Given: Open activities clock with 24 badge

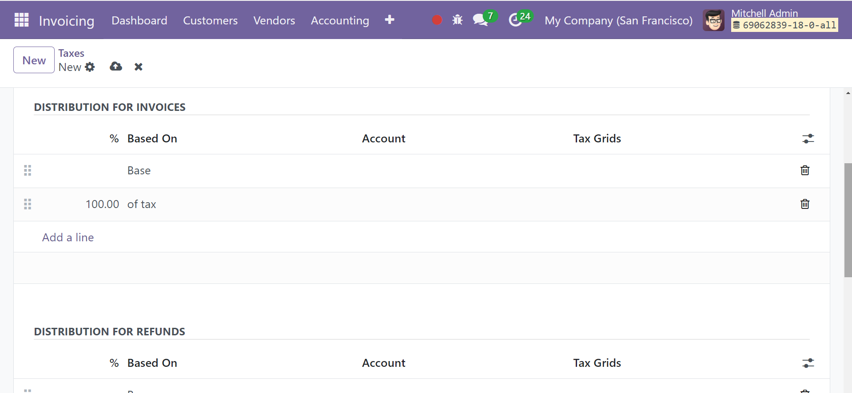Looking at the screenshot, I should tap(520, 19).
